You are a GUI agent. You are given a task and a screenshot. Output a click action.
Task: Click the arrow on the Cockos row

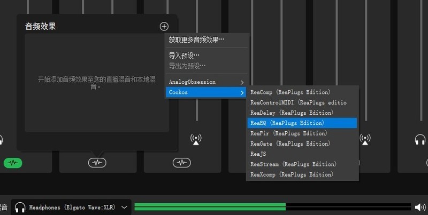point(242,92)
